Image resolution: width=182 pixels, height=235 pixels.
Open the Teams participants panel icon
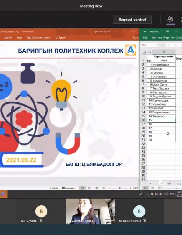[x=170, y=19]
